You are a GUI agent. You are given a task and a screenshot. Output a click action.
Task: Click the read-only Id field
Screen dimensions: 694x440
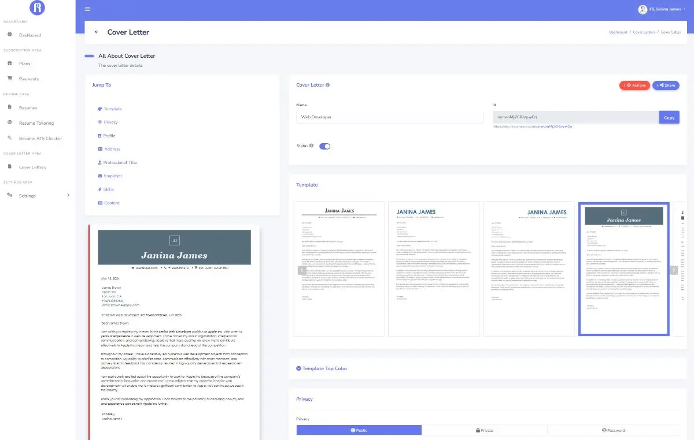575,117
